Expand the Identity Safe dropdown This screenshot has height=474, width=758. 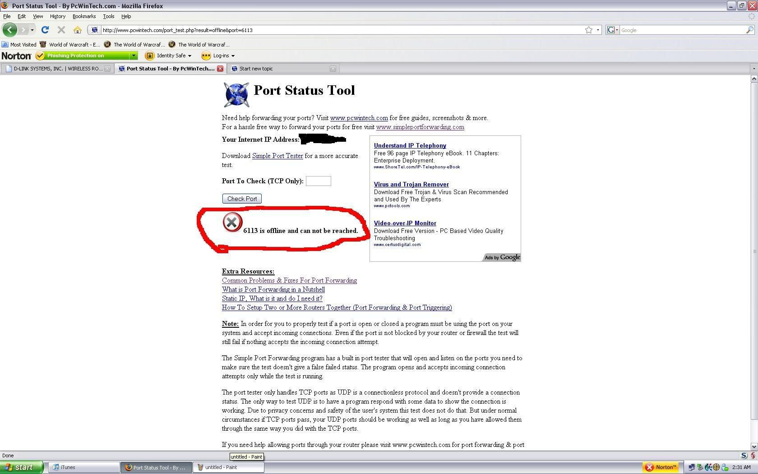tap(189, 56)
